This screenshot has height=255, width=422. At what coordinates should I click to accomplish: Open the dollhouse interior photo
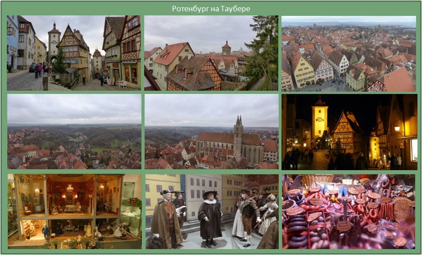click(x=74, y=211)
